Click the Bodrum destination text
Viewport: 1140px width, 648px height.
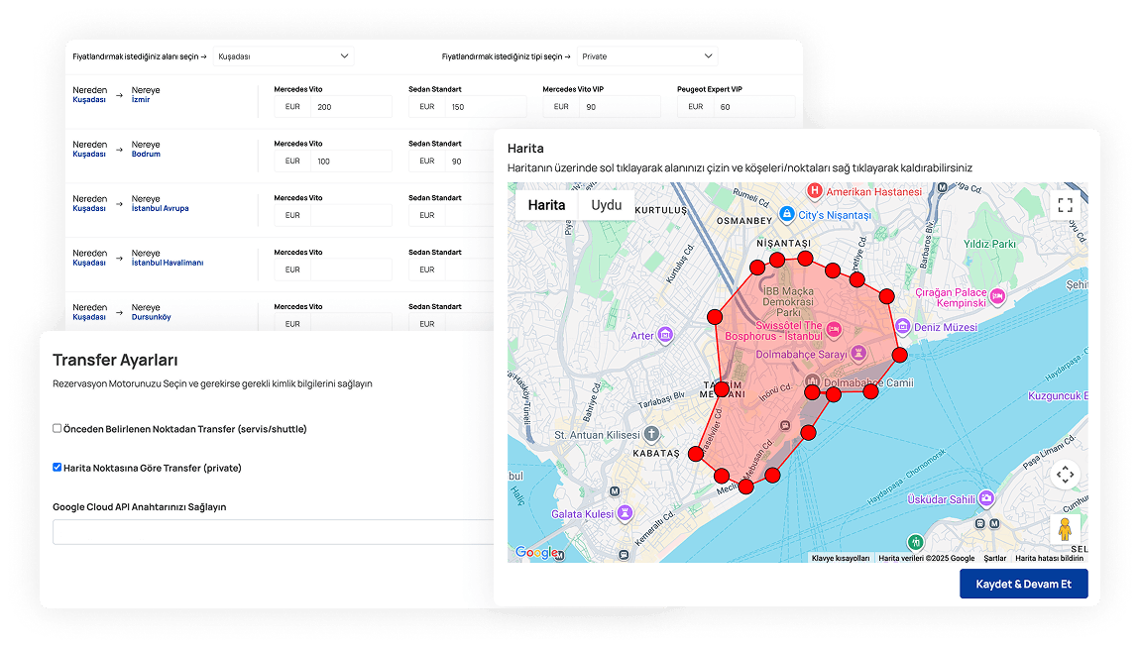click(x=146, y=154)
